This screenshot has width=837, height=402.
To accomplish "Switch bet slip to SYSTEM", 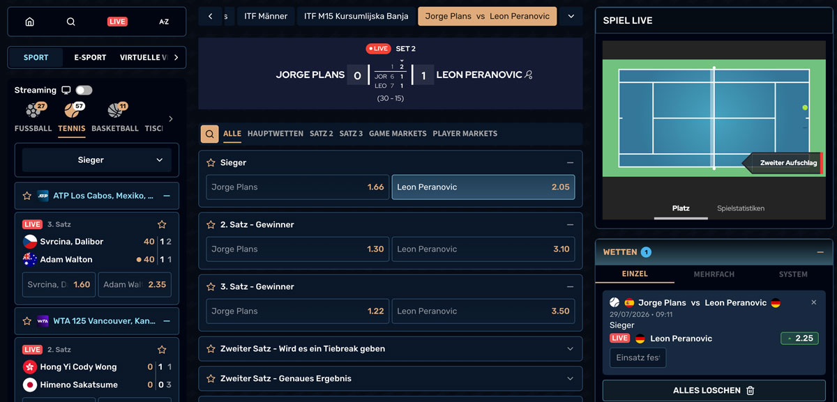I will 793,275.
